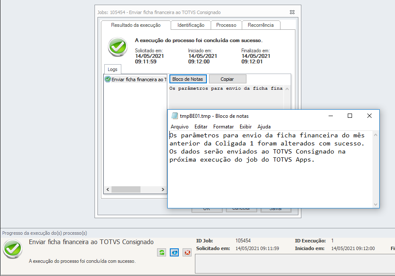The image size is (395, 276).
Task: Click the log message text box in Jobs dialog
Action: pyautogui.click(x=226, y=97)
